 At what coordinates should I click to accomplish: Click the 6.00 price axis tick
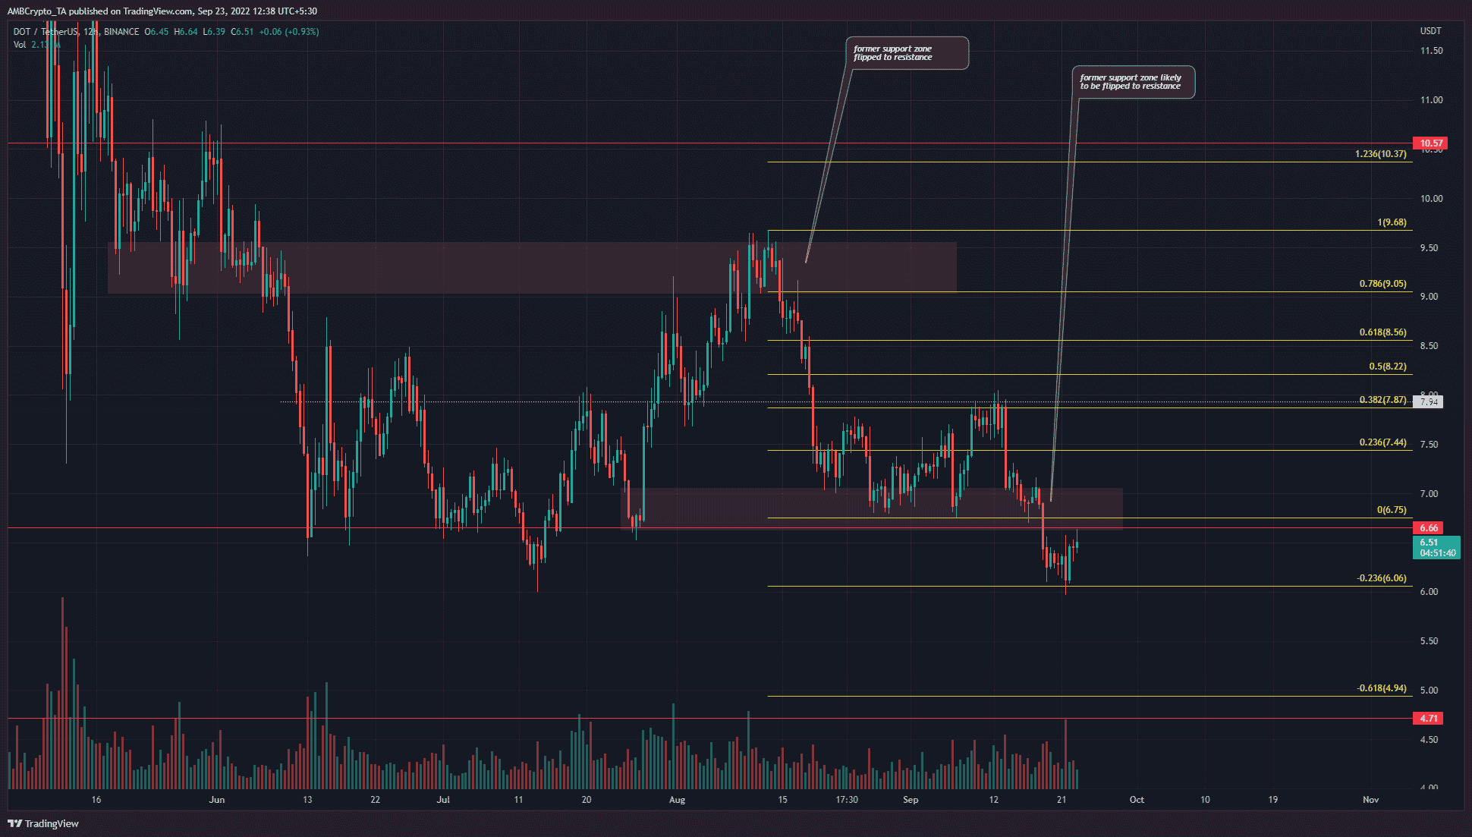(x=1429, y=592)
